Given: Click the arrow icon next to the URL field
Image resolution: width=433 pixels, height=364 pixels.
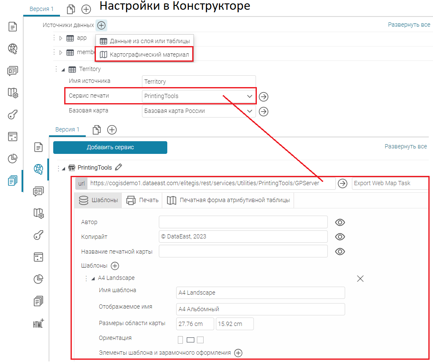Looking at the screenshot, I should (x=343, y=183).
